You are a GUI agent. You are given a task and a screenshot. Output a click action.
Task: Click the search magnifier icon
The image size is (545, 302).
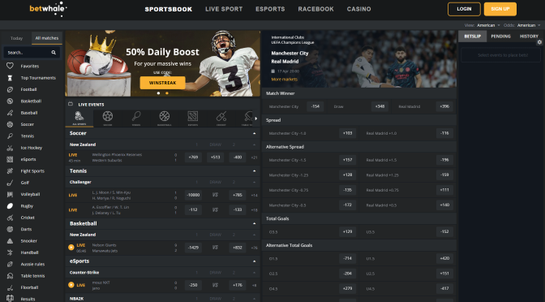tap(54, 53)
